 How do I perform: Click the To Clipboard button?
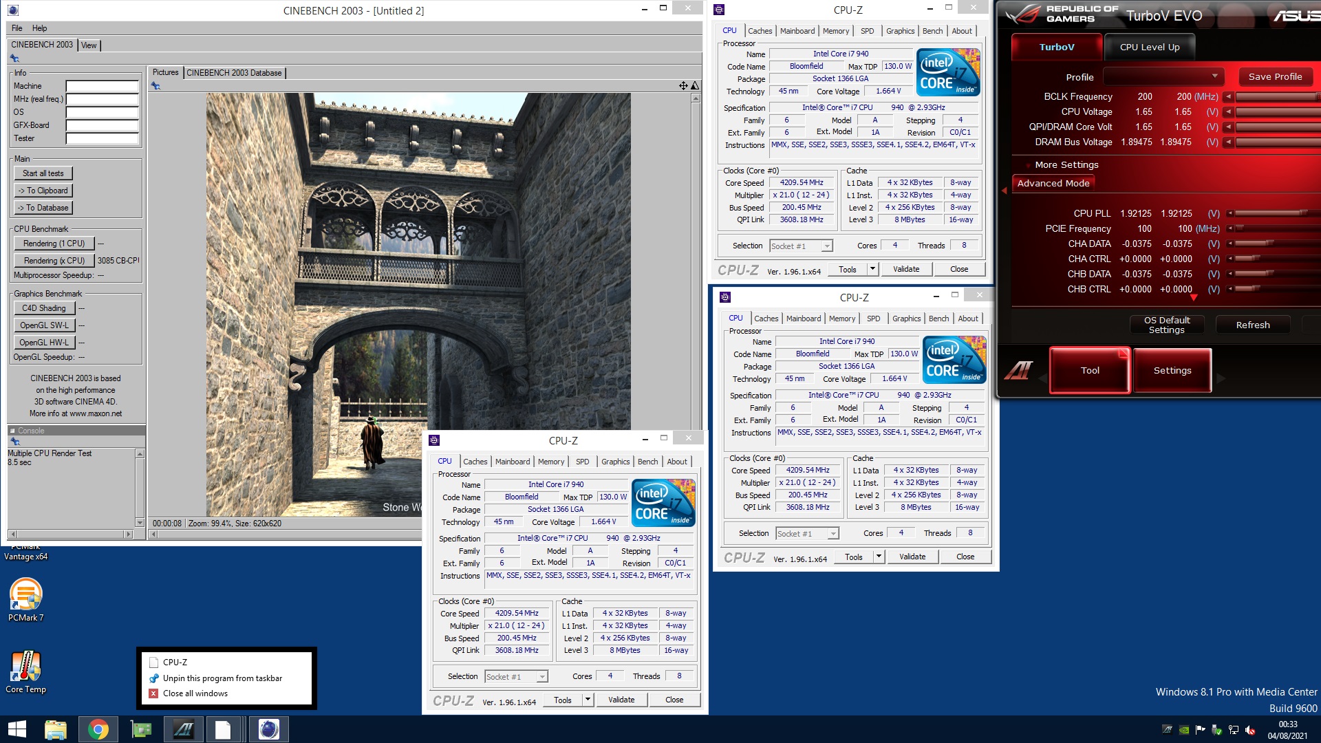(43, 191)
